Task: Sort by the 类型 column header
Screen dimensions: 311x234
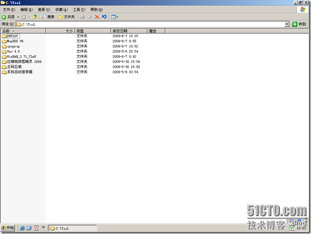Action: (x=93, y=31)
